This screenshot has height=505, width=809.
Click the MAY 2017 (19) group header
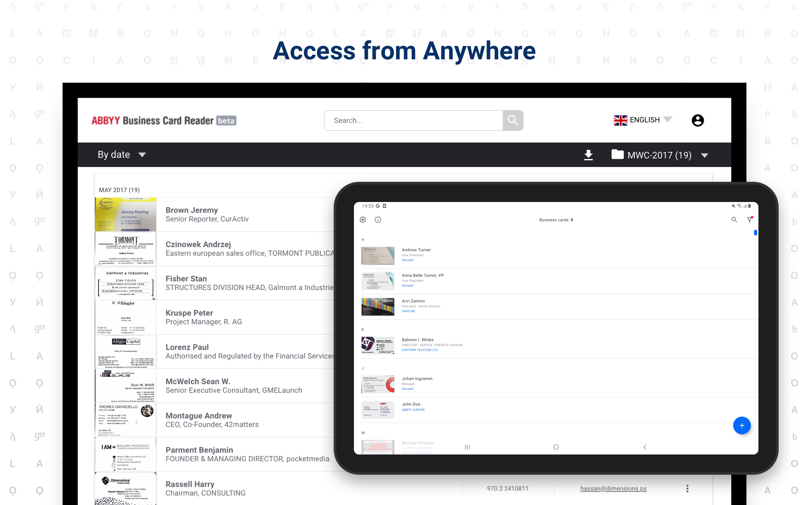pos(119,190)
